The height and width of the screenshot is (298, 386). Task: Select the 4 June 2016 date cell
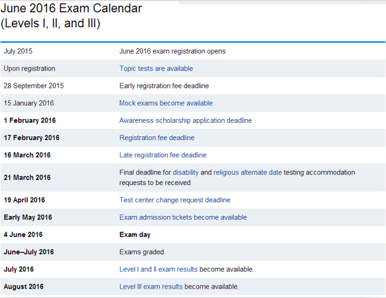(24, 234)
